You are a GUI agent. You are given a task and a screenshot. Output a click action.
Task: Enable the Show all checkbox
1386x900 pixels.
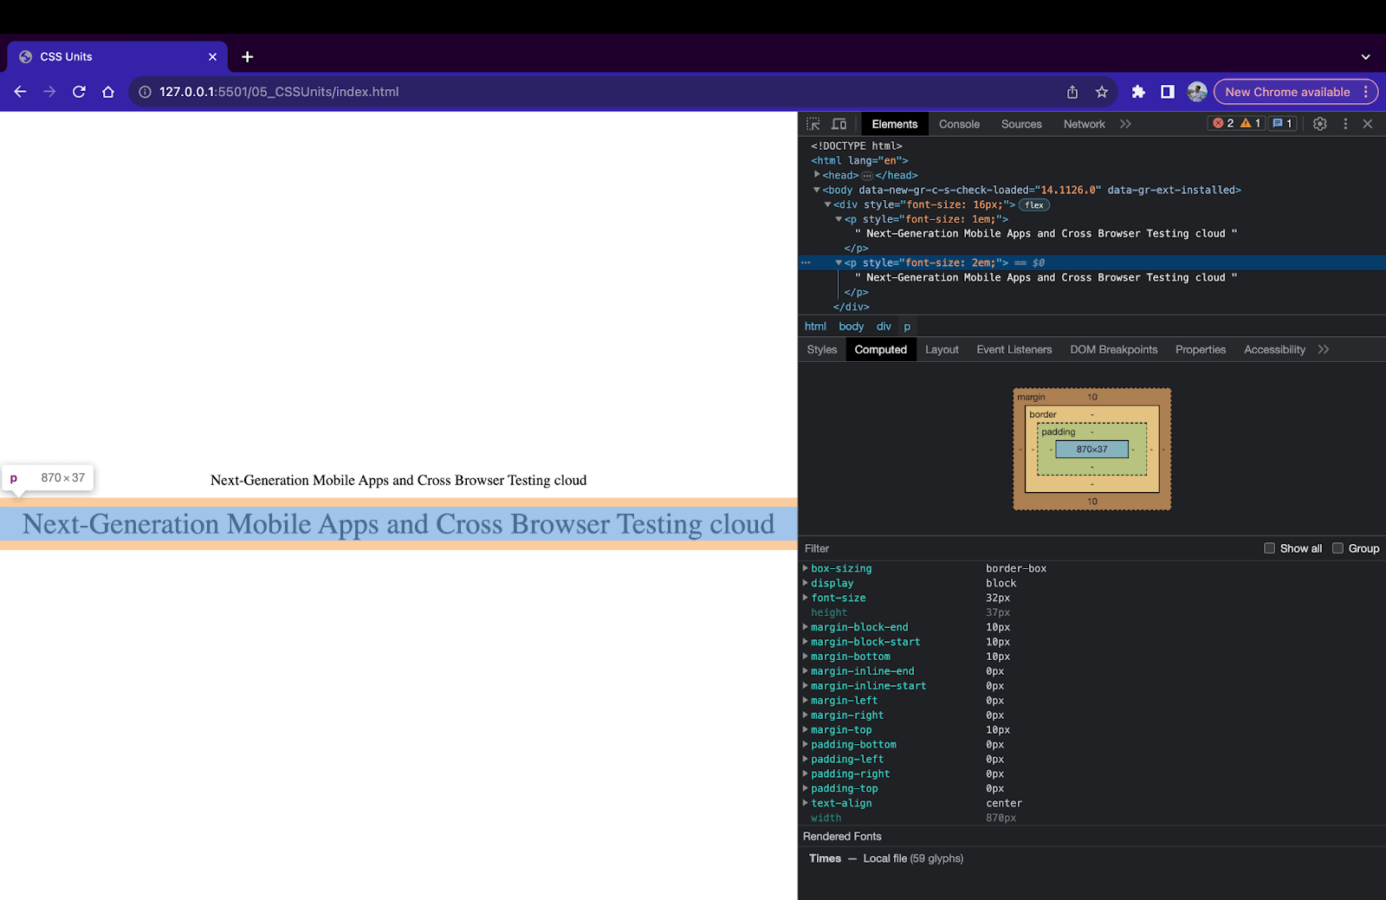(x=1269, y=548)
